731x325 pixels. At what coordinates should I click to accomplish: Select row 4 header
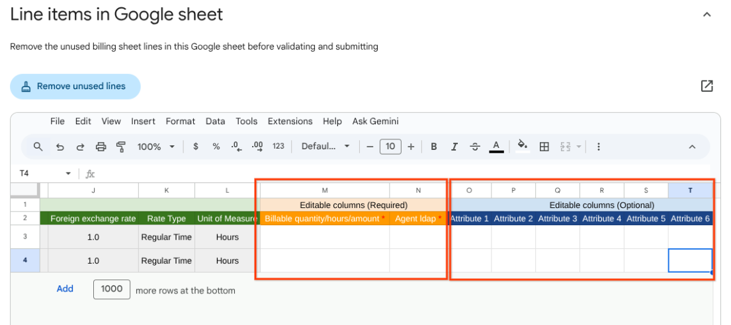(x=24, y=260)
